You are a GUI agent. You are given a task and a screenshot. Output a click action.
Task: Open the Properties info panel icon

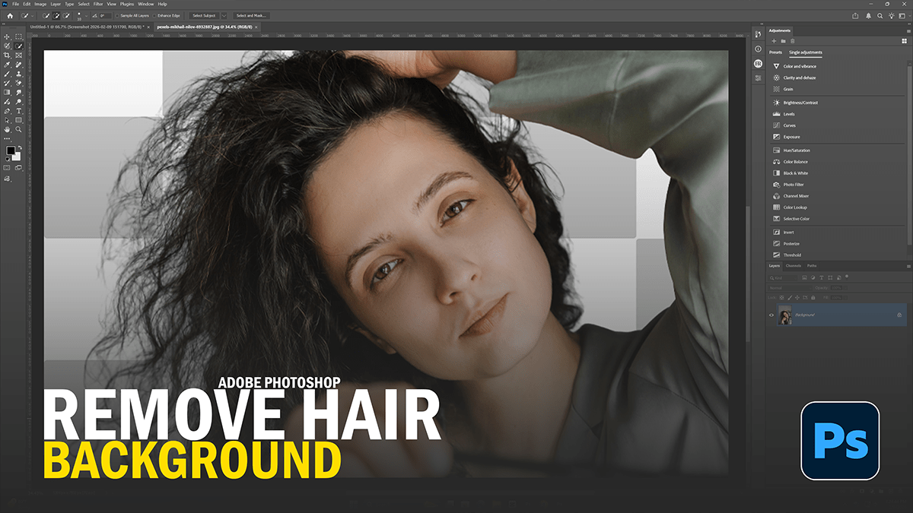(758, 49)
